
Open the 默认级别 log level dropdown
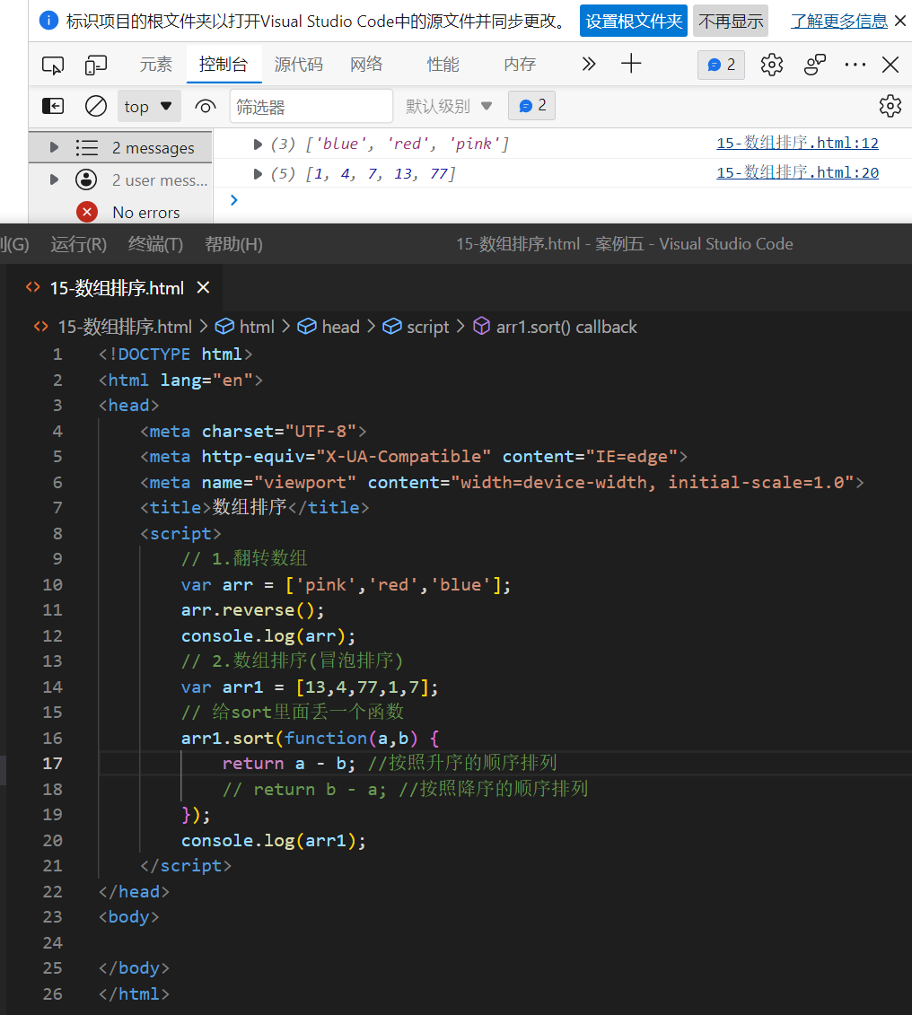[x=449, y=106]
